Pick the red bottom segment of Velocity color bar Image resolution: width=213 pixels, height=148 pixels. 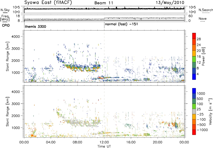pyautogui.click(x=194, y=132)
